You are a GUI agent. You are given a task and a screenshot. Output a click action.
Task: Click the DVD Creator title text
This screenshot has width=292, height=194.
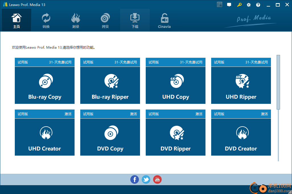pyautogui.click(x=241, y=148)
